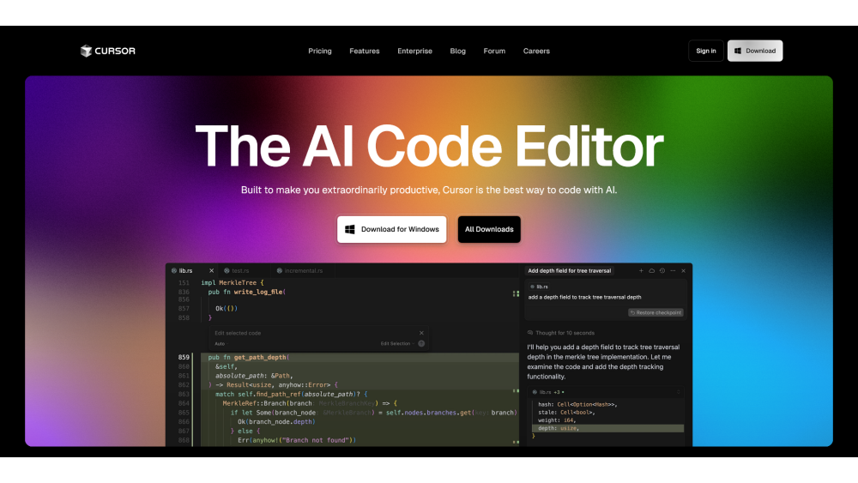
Task: Click the green diff icon near write_log_file
Action: tap(516, 293)
